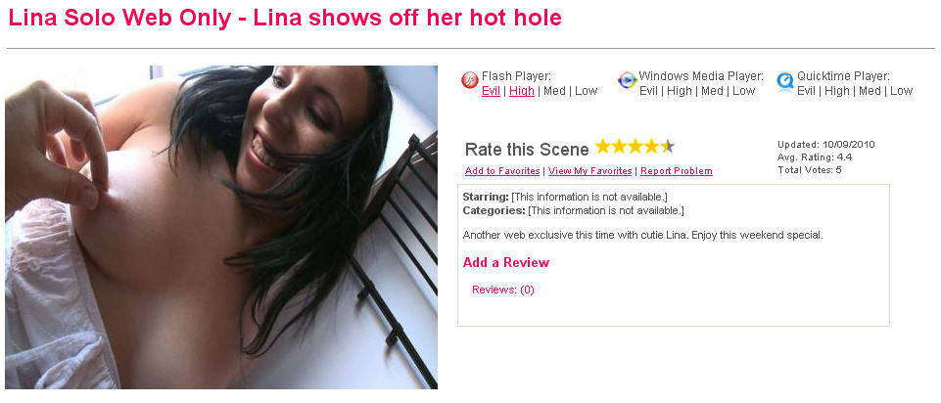Rate the scene five stars

[x=668, y=147]
